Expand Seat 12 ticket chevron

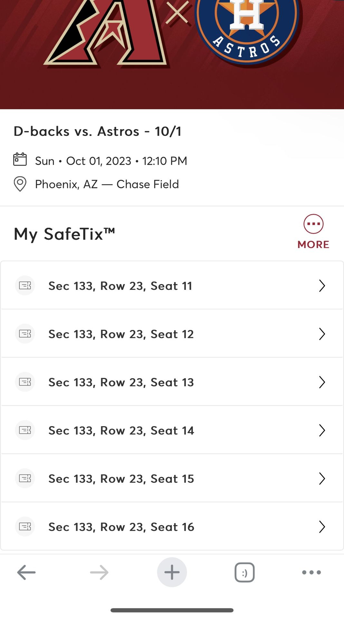pos(322,334)
